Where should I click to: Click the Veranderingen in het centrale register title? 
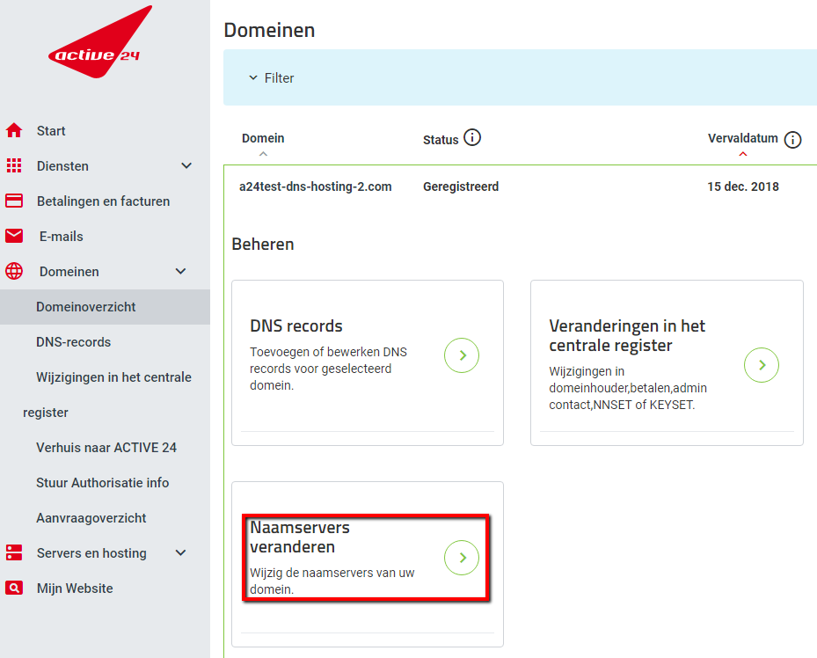[627, 335]
